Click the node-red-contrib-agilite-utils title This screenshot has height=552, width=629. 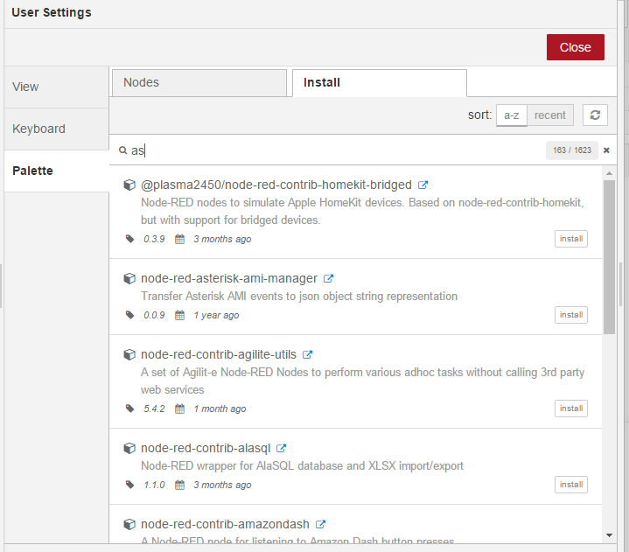coord(219,354)
